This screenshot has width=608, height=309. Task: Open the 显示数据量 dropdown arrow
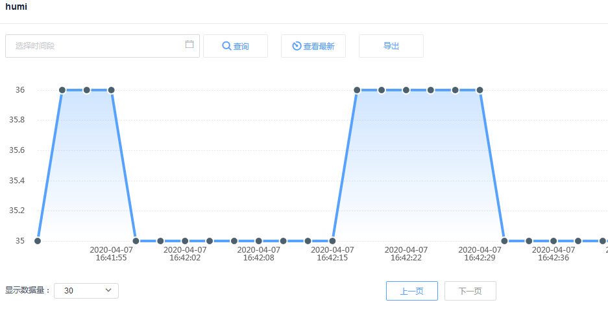(108, 291)
